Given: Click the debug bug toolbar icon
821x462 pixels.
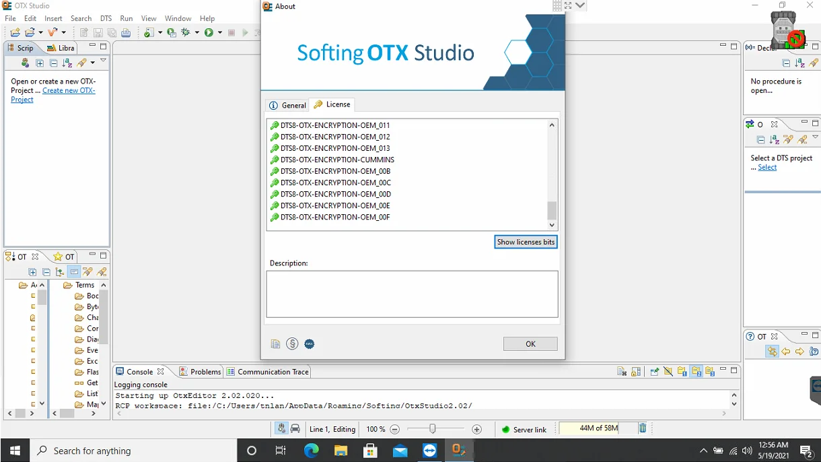Looking at the screenshot, I should tap(186, 32).
